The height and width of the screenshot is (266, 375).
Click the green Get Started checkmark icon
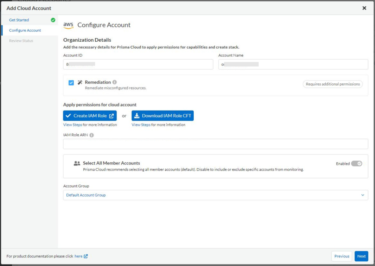53,20
